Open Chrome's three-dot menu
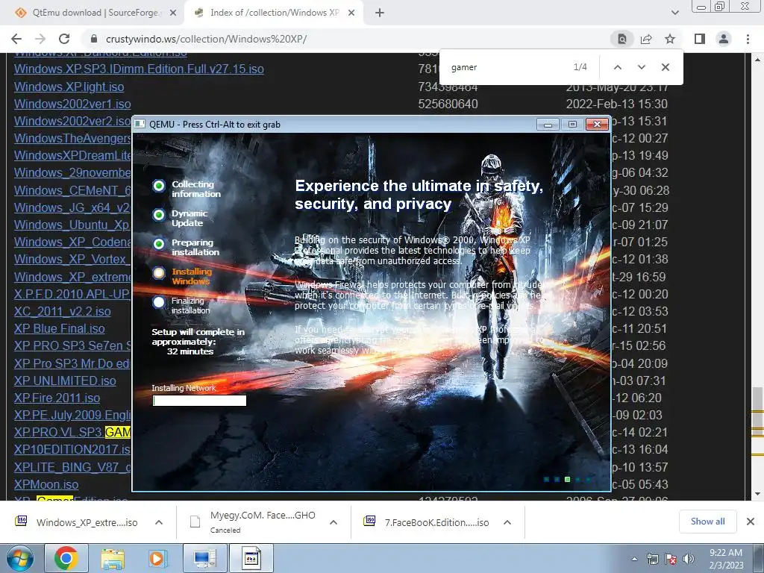The width and height of the screenshot is (764, 573). [x=748, y=39]
